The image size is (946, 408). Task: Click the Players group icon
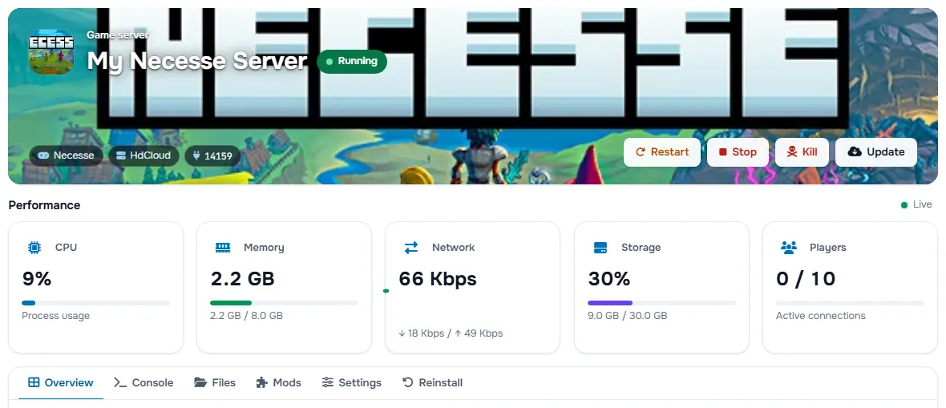[x=789, y=248]
